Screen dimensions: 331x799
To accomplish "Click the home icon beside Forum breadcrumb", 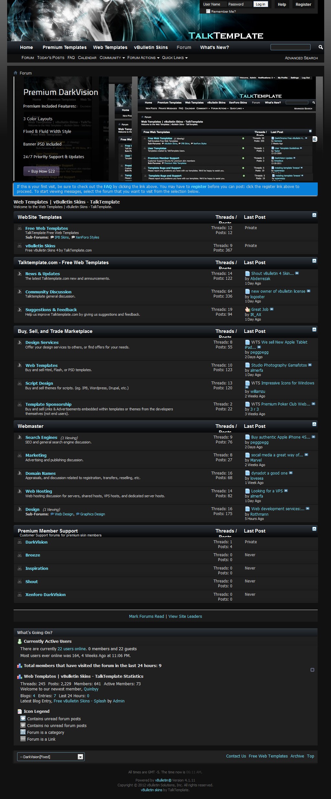I will pos(16,73).
